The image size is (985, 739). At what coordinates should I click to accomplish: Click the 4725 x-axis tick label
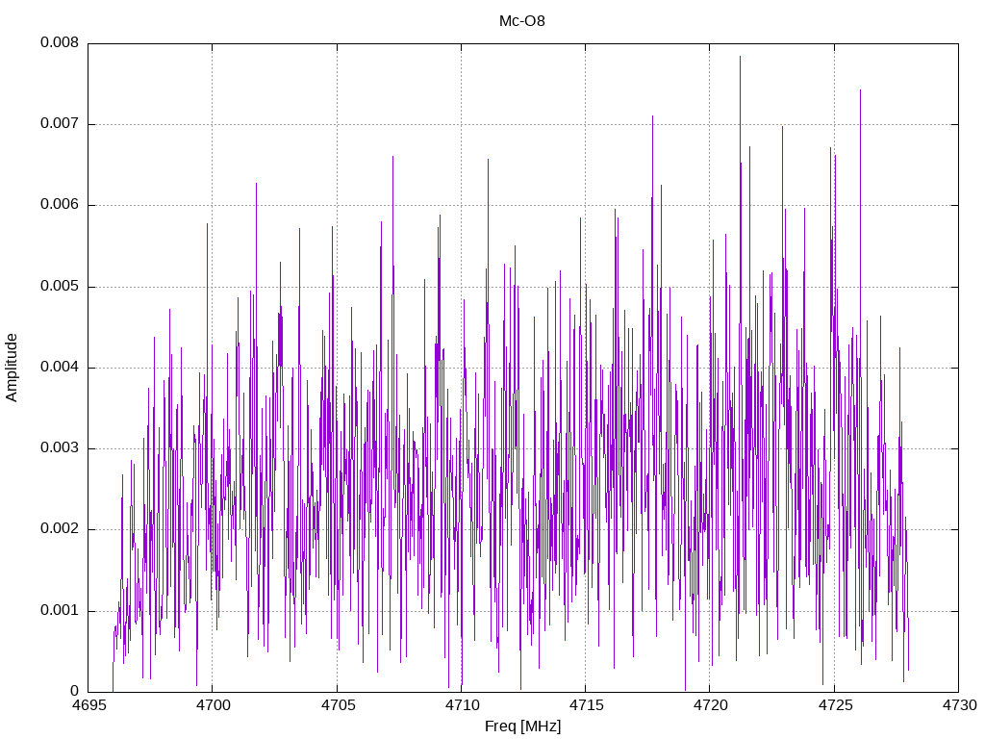point(835,705)
